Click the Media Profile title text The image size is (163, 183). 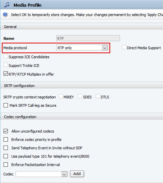[28, 5]
